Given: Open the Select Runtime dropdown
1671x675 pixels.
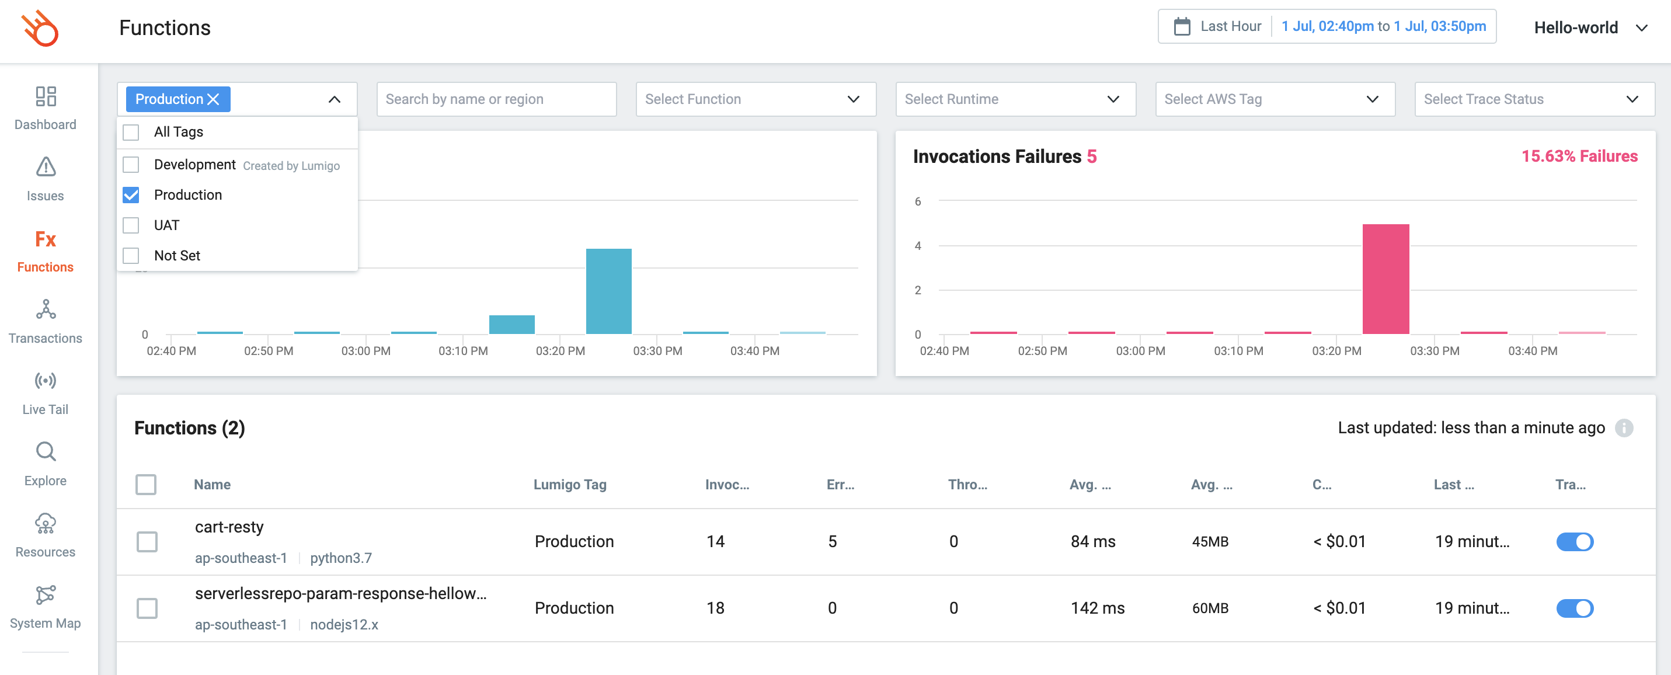Looking at the screenshot, I should (x=1015, y=99).
